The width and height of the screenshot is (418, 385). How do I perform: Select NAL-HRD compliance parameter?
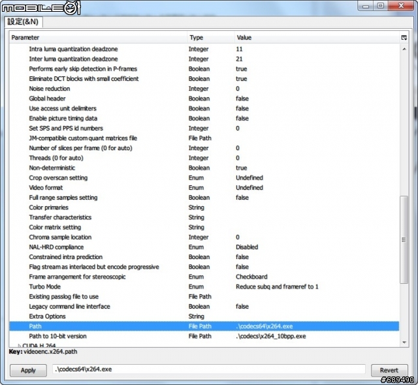click(204, 247)
